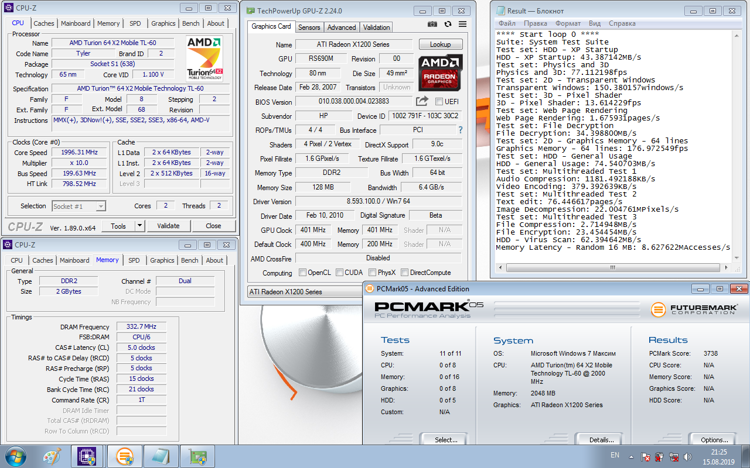
Task: Click the Notepad horizontal scrollbar
Action: tap(613, 267)
